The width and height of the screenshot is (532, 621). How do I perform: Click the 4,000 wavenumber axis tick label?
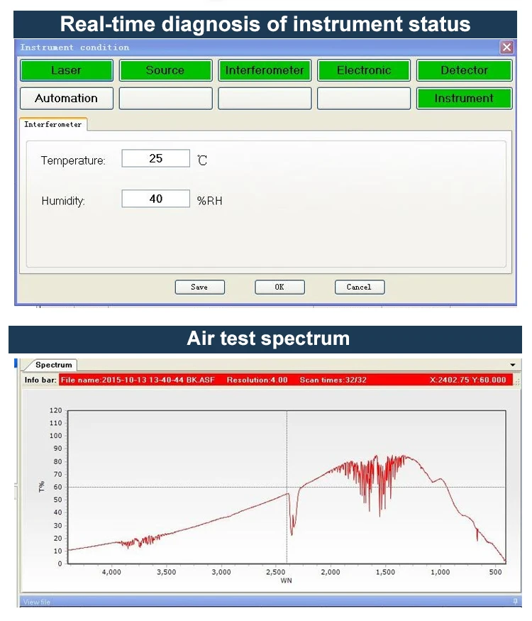pos(111,572)
